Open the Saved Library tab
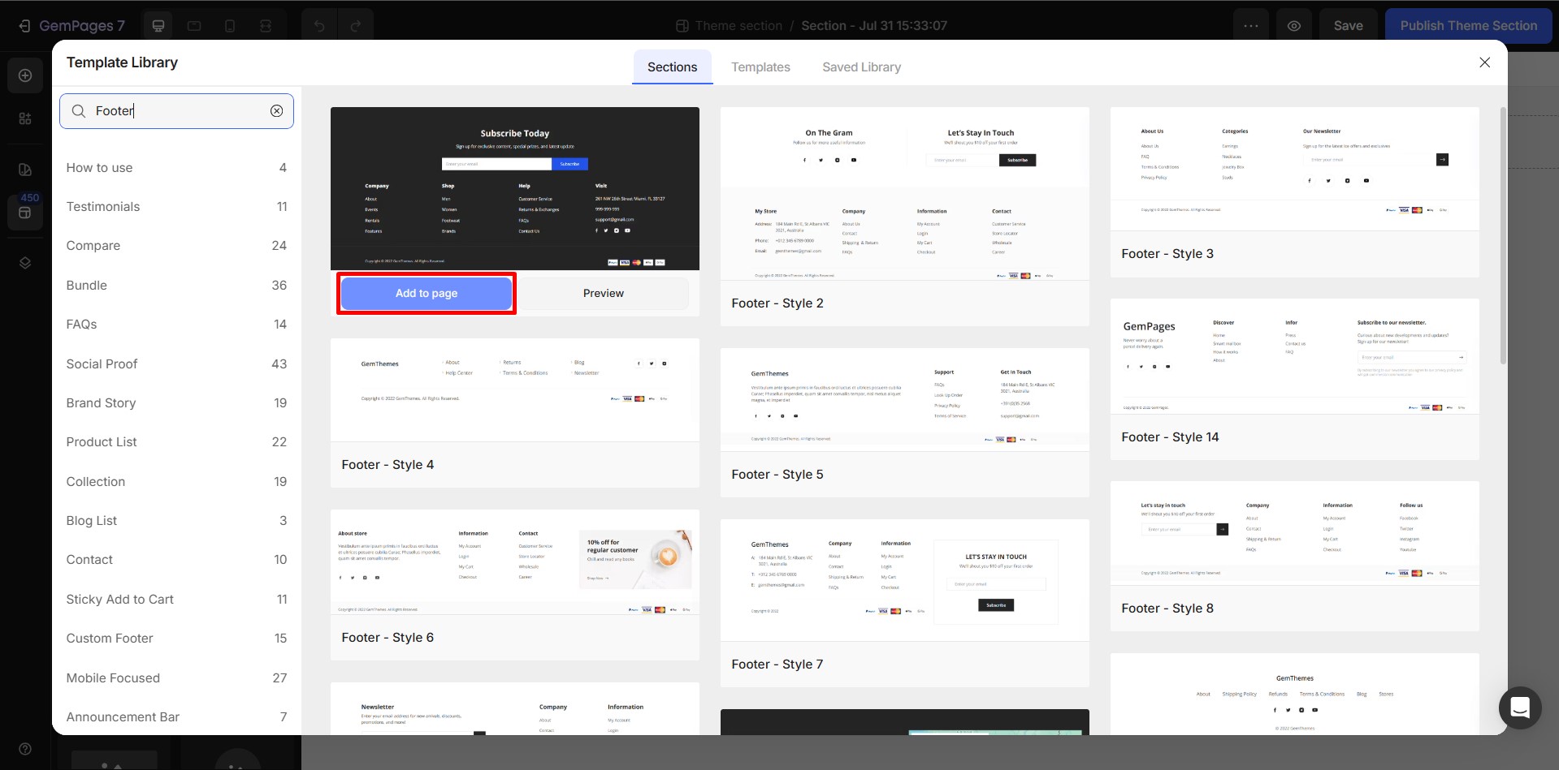 pyautogui.click(x=861, y=67)
